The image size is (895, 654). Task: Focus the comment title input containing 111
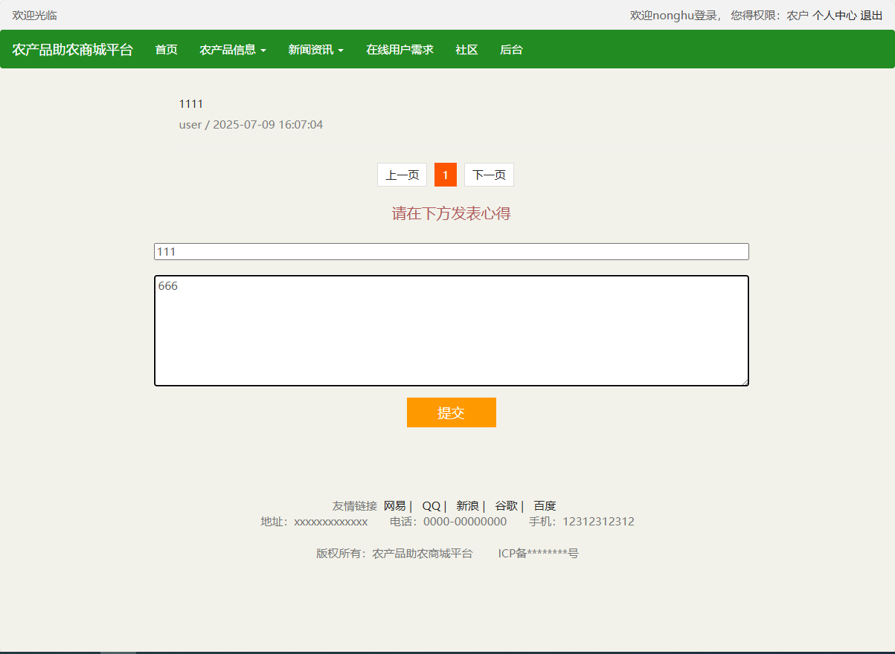click(451, 251)
